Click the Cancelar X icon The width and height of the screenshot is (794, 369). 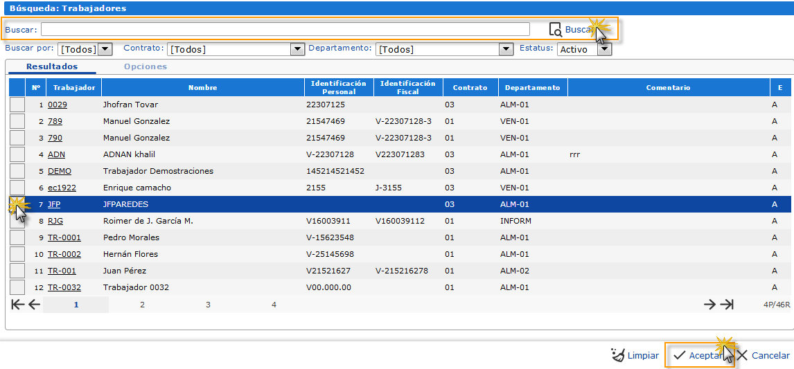(741, 355)
